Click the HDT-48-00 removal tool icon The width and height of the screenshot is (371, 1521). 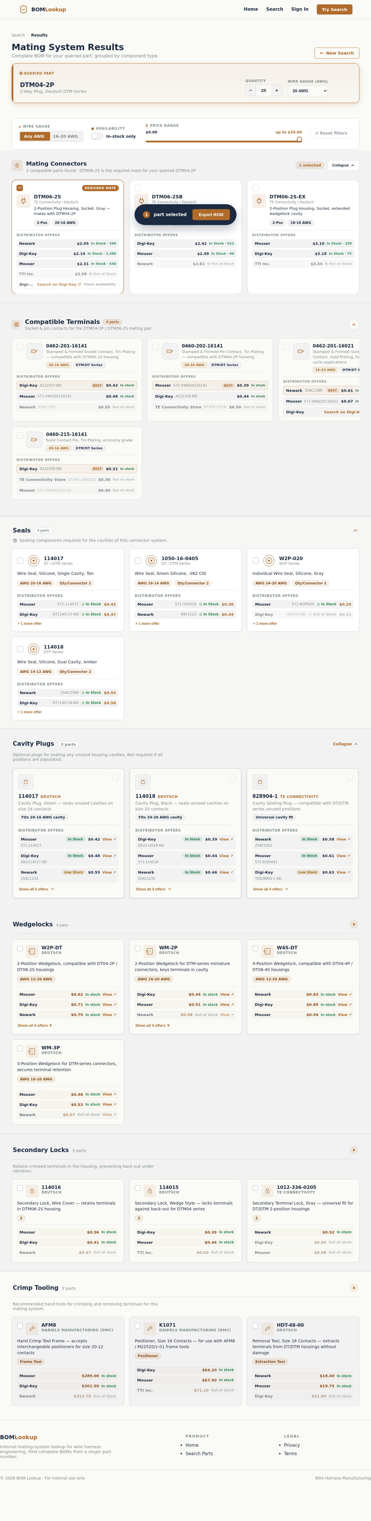coord(267,1328)
